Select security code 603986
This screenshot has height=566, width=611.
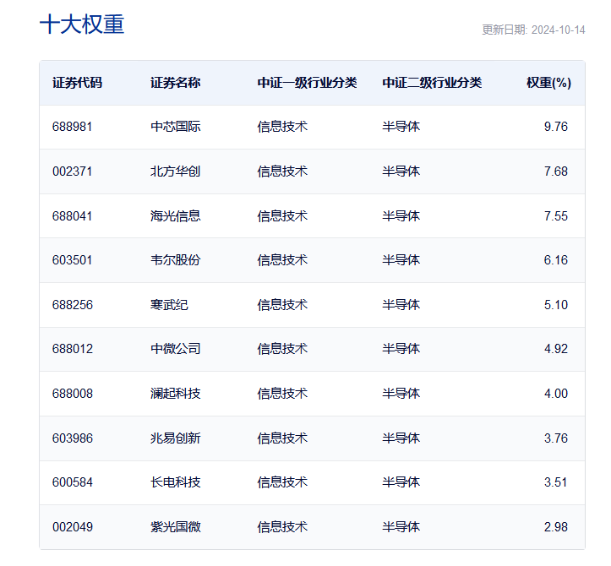click(x=73, y=438)
